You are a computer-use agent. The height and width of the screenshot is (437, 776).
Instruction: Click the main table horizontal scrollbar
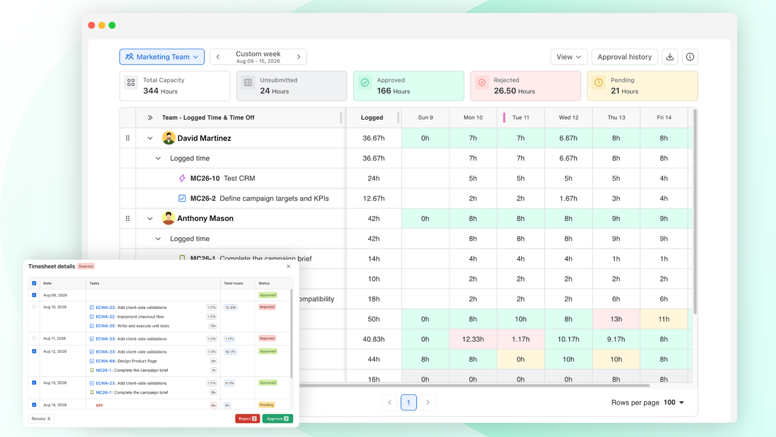point(474,386)
